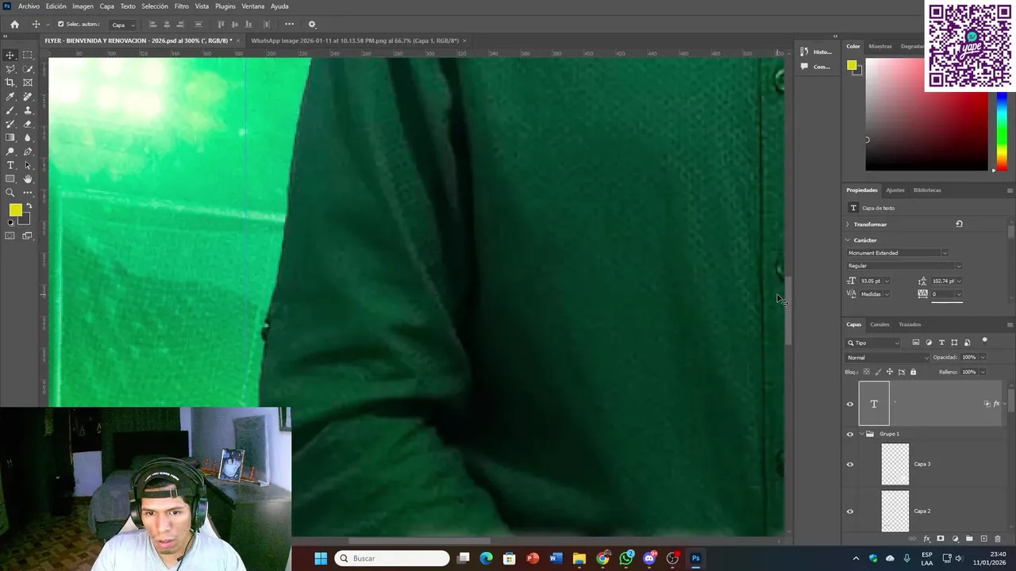Switch to the Canales tab
This screenshot has height=571, width=1016.
[879, 324]
